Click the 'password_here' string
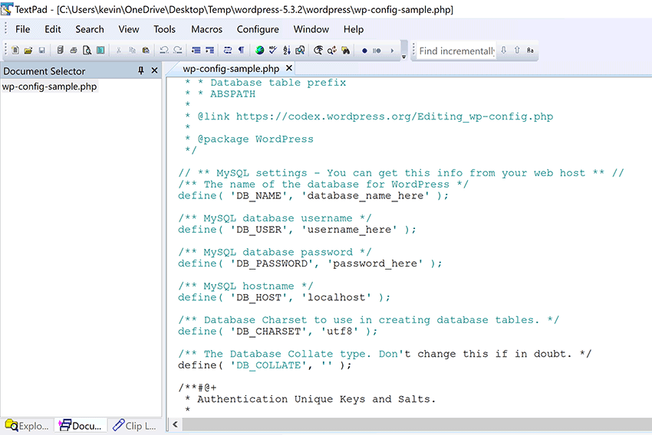 (374, 264)
